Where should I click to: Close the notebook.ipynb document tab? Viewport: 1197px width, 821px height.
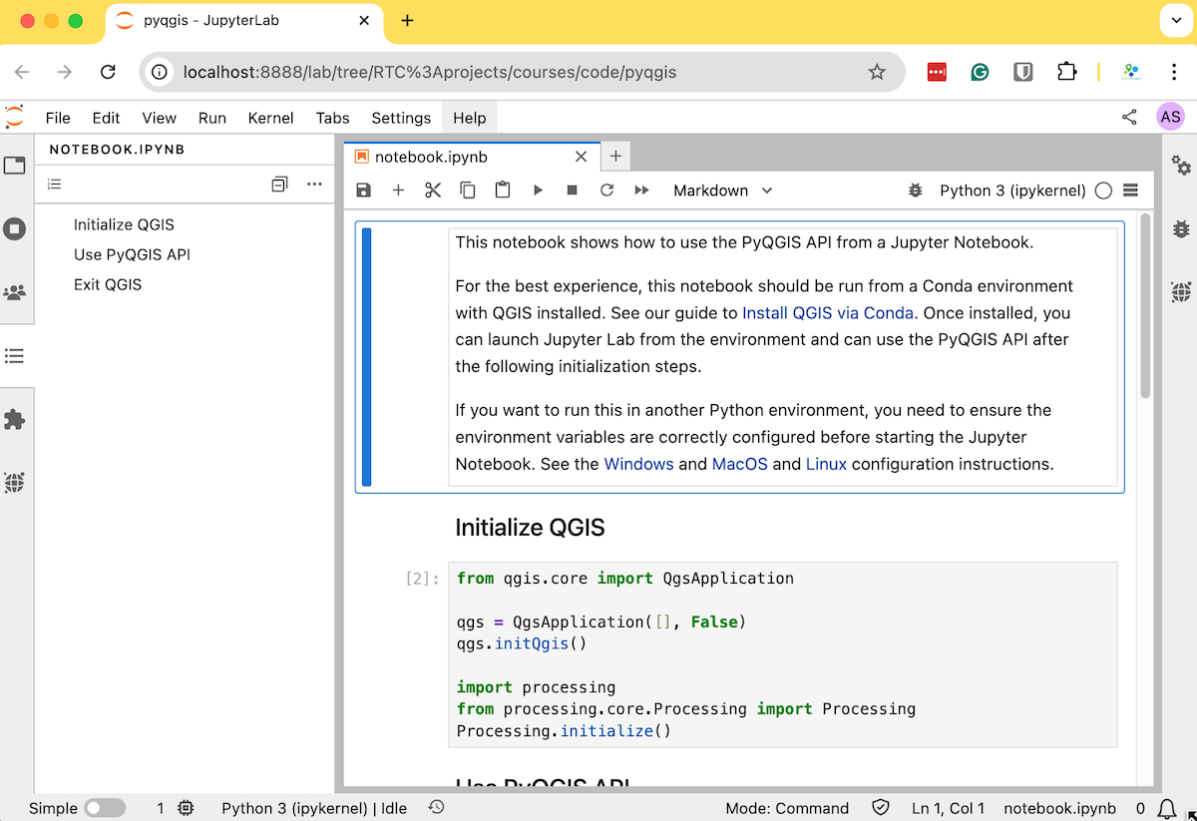tap(582, 157)
